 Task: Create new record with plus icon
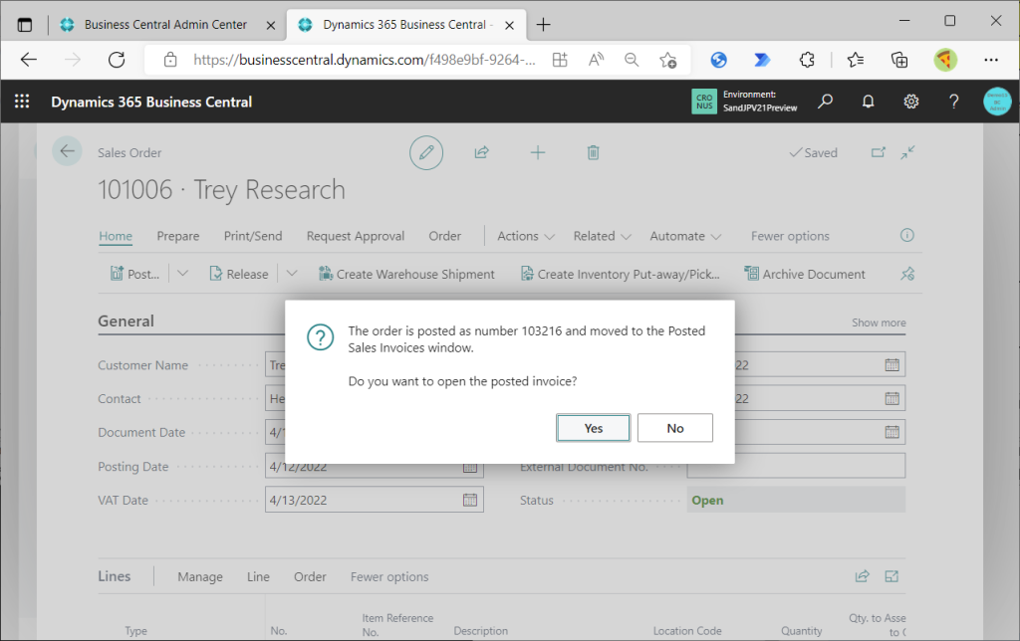pyautogui.click(x=537, y=152)
